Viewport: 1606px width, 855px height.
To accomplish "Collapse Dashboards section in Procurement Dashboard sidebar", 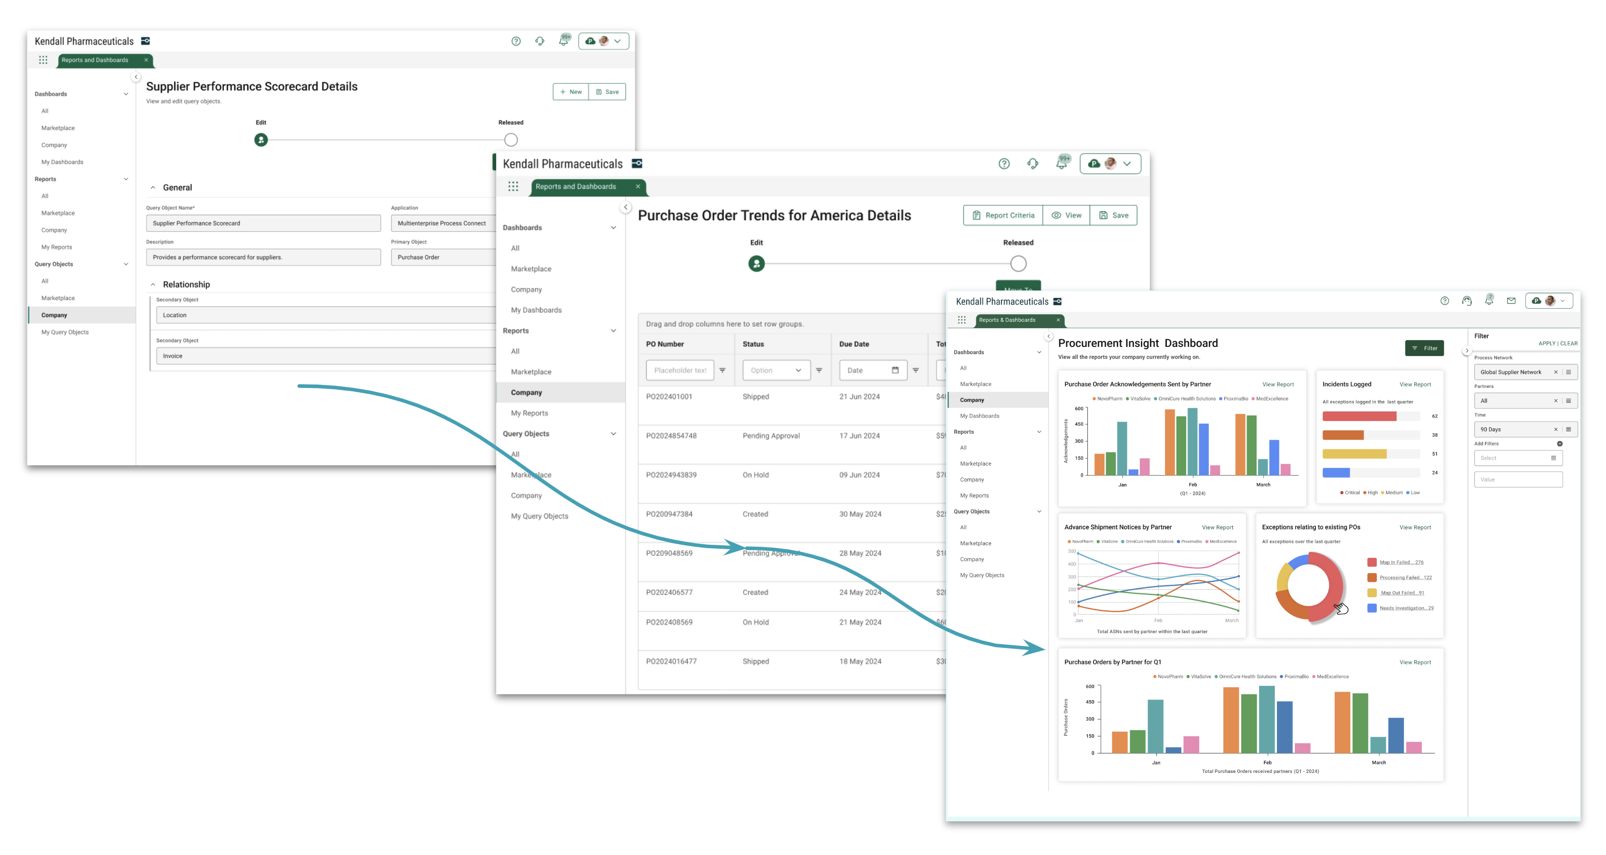I will point(1039,352).
